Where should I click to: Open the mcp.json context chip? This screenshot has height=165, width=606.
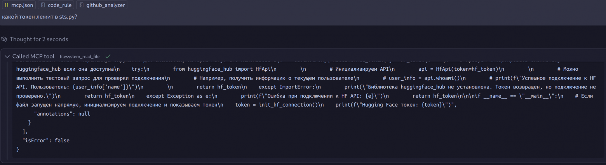tap(19, 5)
